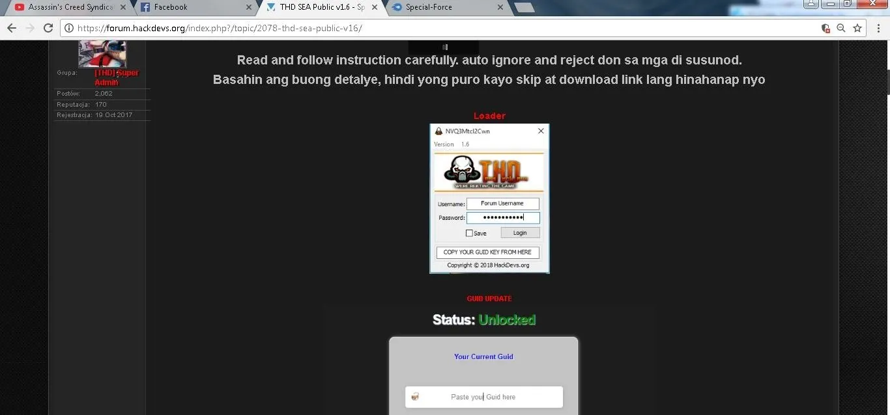
Task: Click the posts count 2,062
Action: click(x=104, y=94)
